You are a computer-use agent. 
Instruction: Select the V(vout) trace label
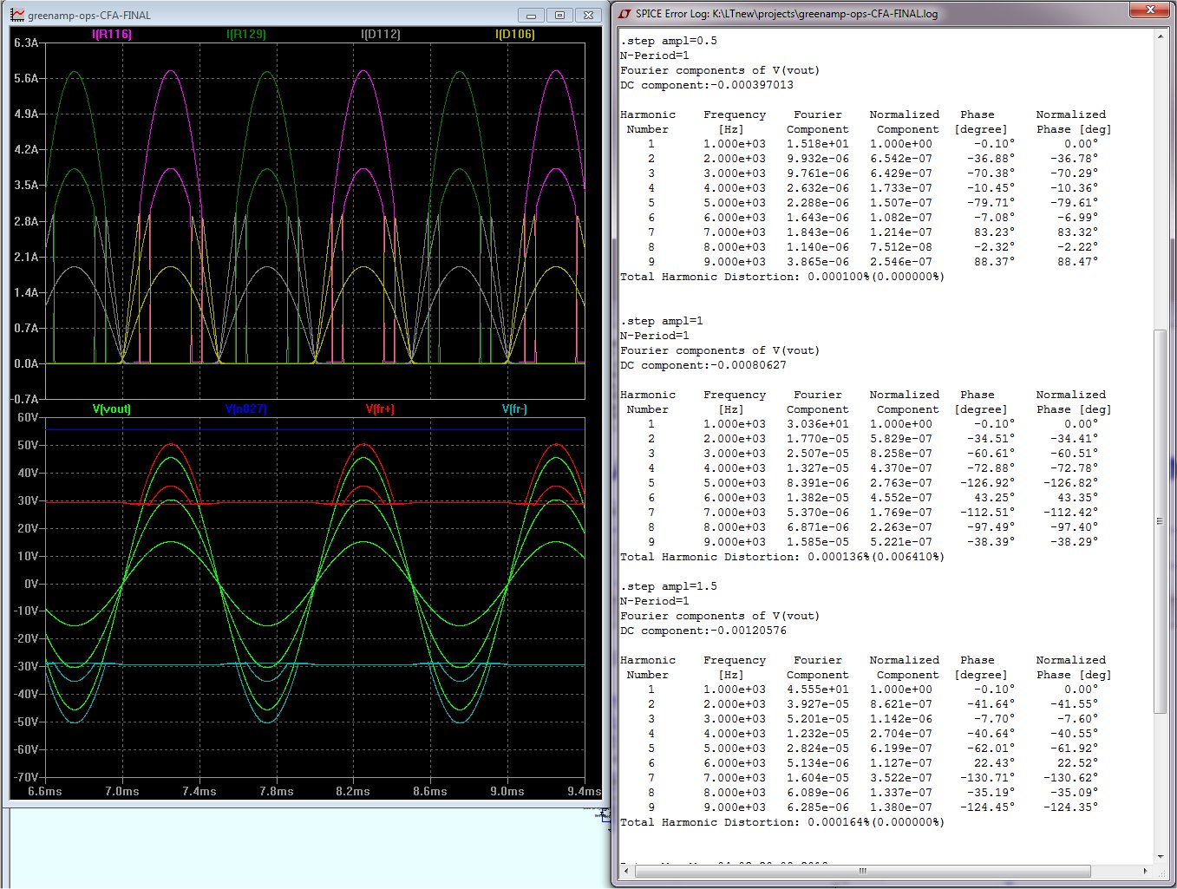pyautogui.click(x=112, y=409)
